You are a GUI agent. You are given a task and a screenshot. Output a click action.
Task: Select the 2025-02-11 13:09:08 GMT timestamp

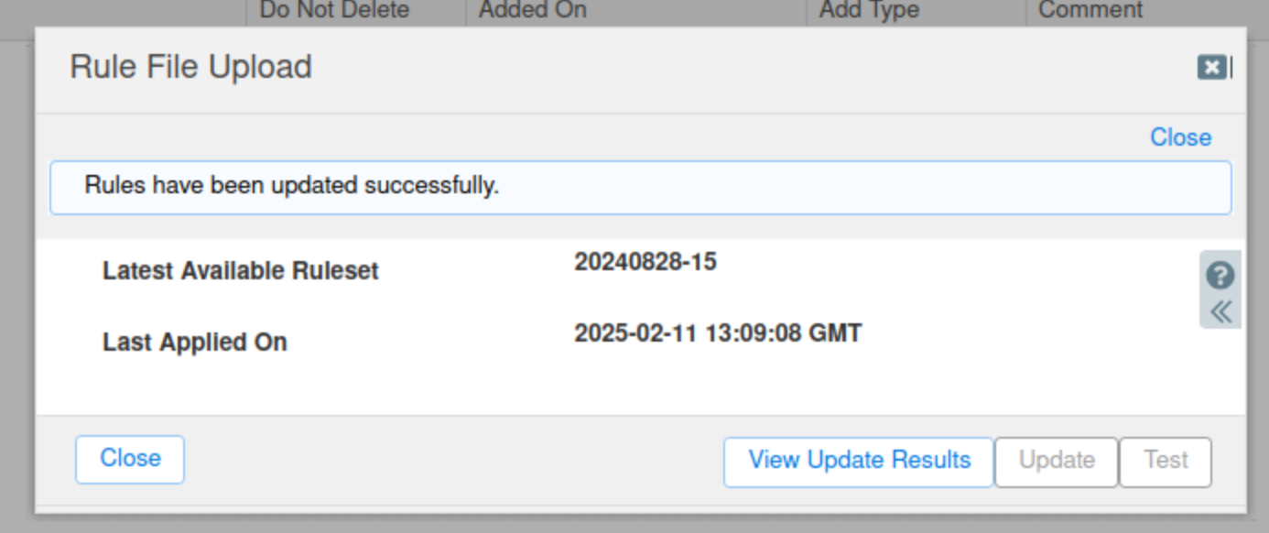pyautogui.click(x=718, y=332)
